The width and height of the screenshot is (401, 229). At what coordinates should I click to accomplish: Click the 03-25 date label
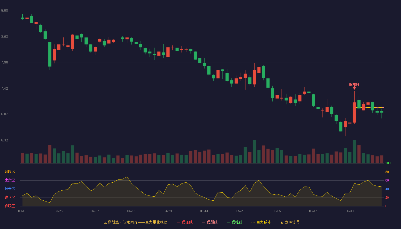[58, 211]
